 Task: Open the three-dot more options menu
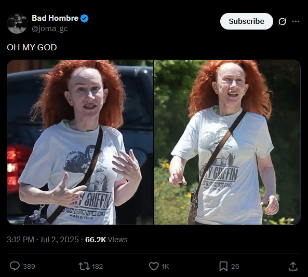(x=296, y=21)
